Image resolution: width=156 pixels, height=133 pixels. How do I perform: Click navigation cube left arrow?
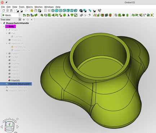tap(2, 127)
